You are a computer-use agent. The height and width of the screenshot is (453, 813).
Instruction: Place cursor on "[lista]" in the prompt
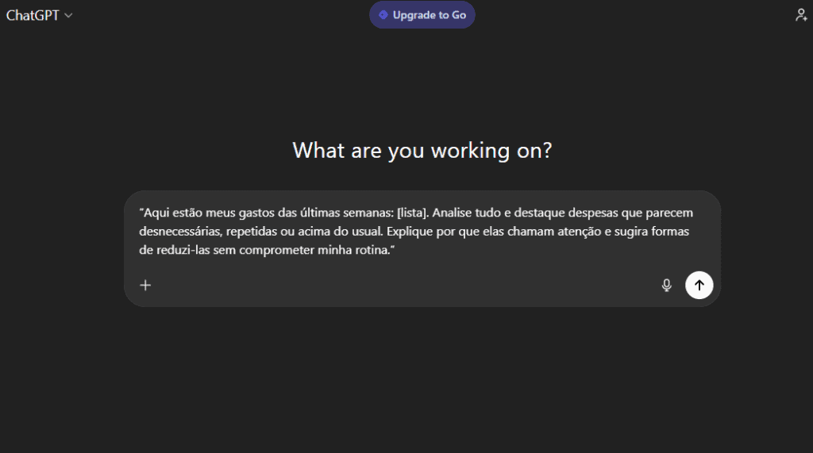pyautogui.click(x=412, y=213)
